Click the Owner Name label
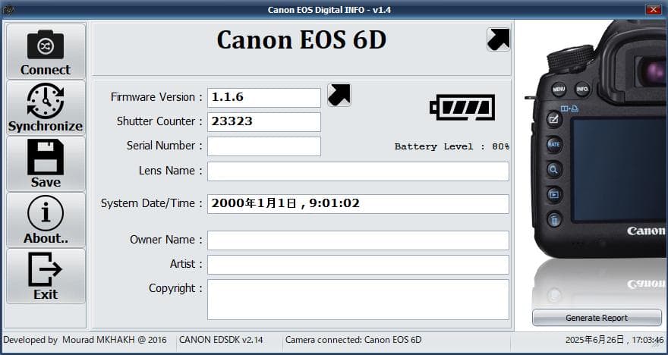 pyautogui.click(x=166, y=240)
